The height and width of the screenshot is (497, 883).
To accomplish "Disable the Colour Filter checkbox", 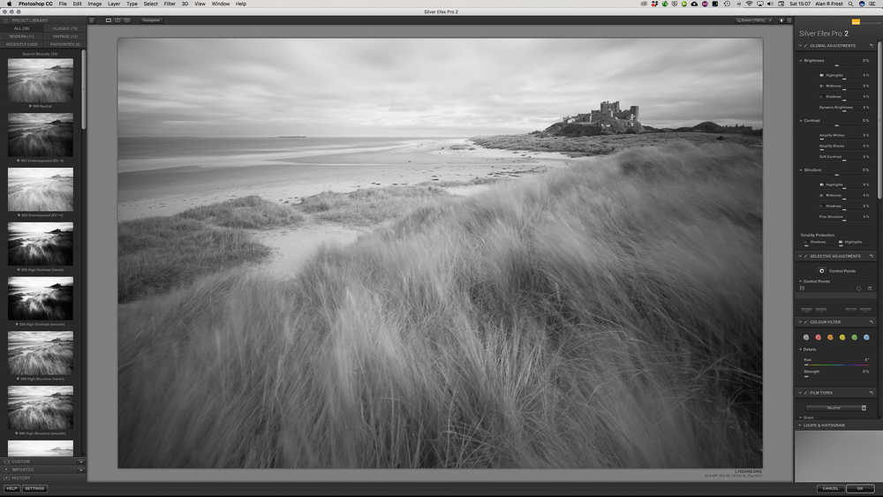I will tap(805, 322).
